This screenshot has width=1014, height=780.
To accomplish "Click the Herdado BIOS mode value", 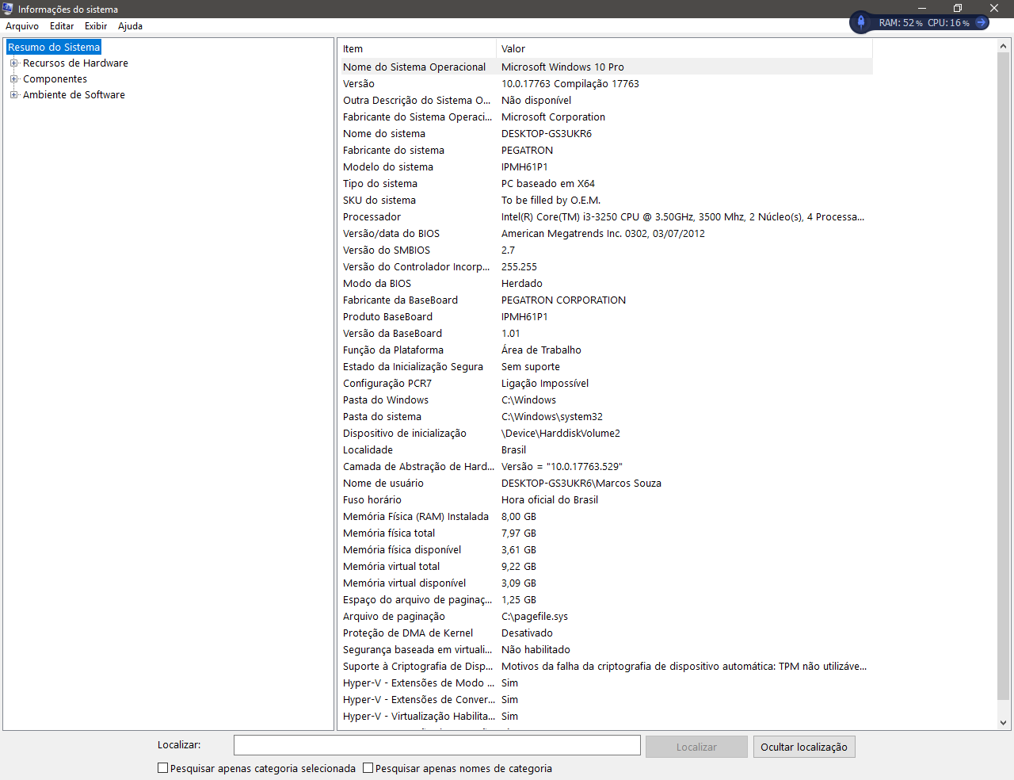I will (522, 283).
